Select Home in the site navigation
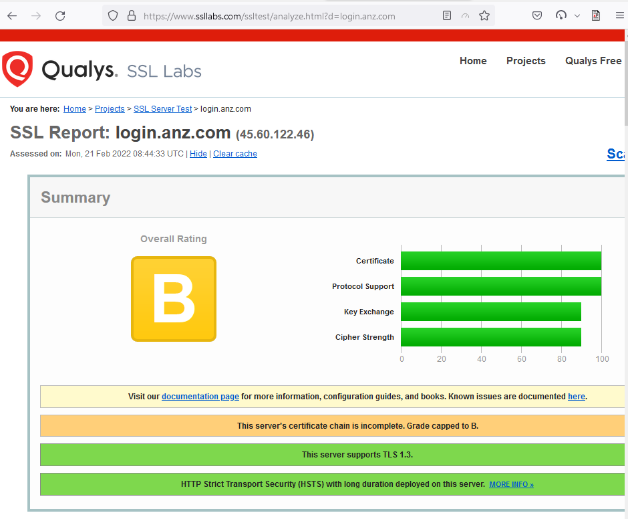Screen dimensions: 628x519 click(473, 61)
